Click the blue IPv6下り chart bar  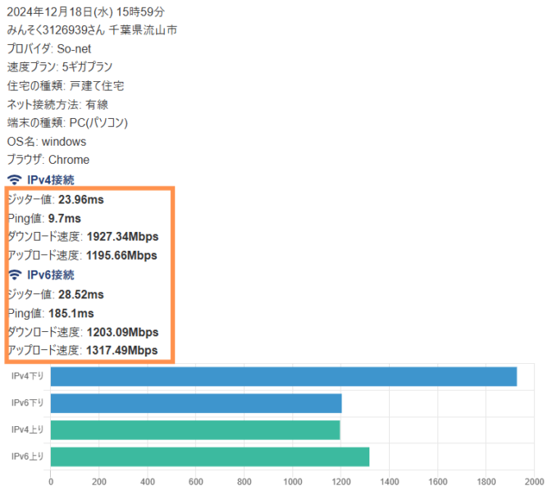point(195,403)
